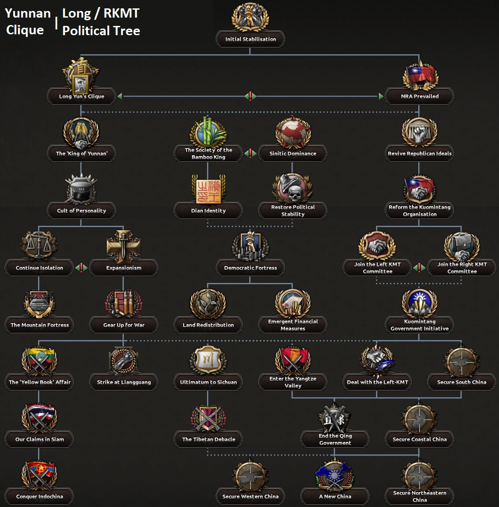Click the 'Secure Northeastern China' label
This screenshot has width=499, height=507.
(x=420, y=496)
